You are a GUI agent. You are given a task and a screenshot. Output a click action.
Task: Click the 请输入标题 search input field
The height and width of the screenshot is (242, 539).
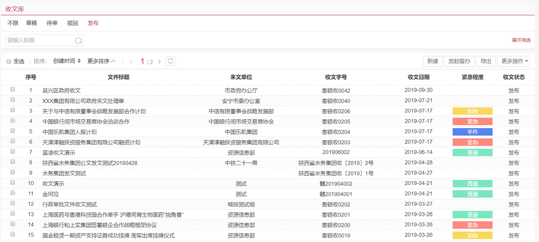[x=40, y=40]
